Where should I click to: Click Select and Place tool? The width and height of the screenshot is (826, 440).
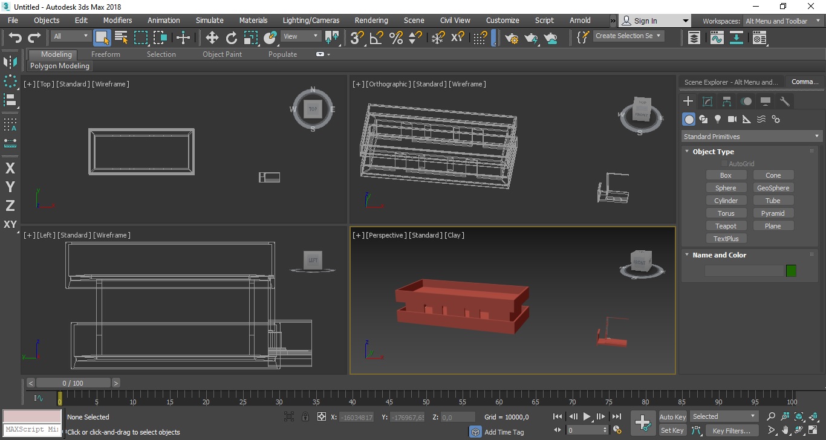coord(270,38)
